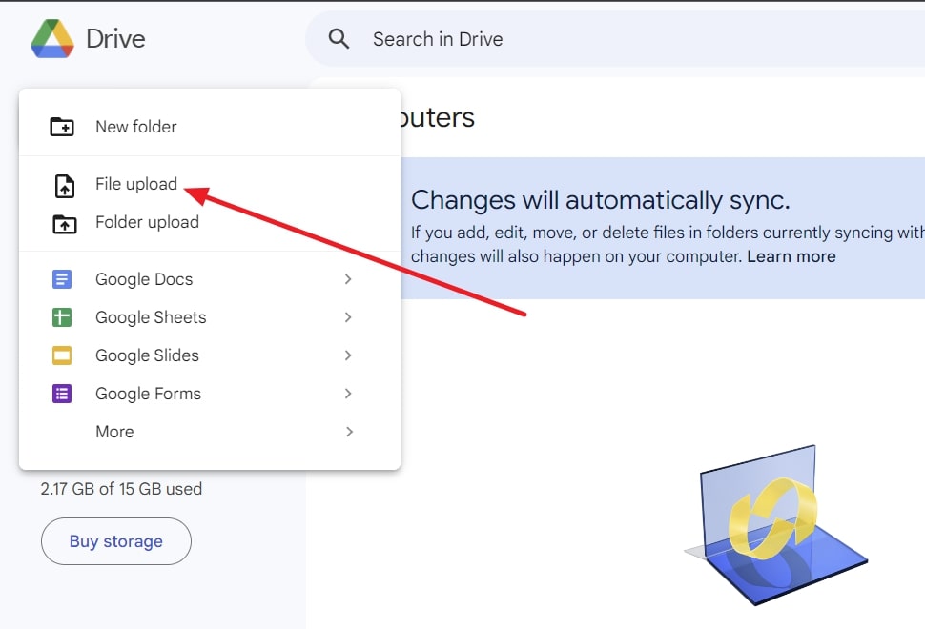Image resolution: width=925 pixels, height=629 pixels.
Task: Click the New folder icon
Action: point(62,127)
